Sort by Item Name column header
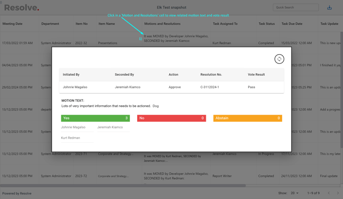 [107, 24]
